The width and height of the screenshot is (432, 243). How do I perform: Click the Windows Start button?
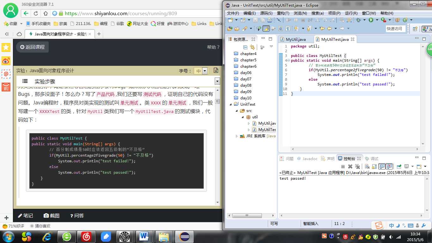(8, 236)
